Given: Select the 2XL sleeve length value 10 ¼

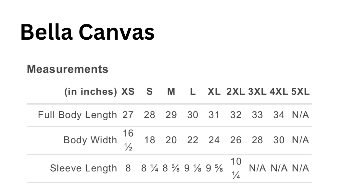Looking at the screenshot, I should click(x=236, y=168).
